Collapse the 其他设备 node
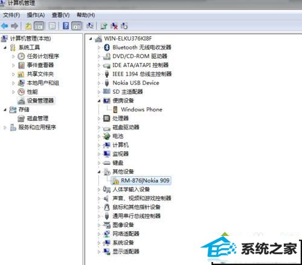Viewport: 302px width, 265px height. (99, 172)
